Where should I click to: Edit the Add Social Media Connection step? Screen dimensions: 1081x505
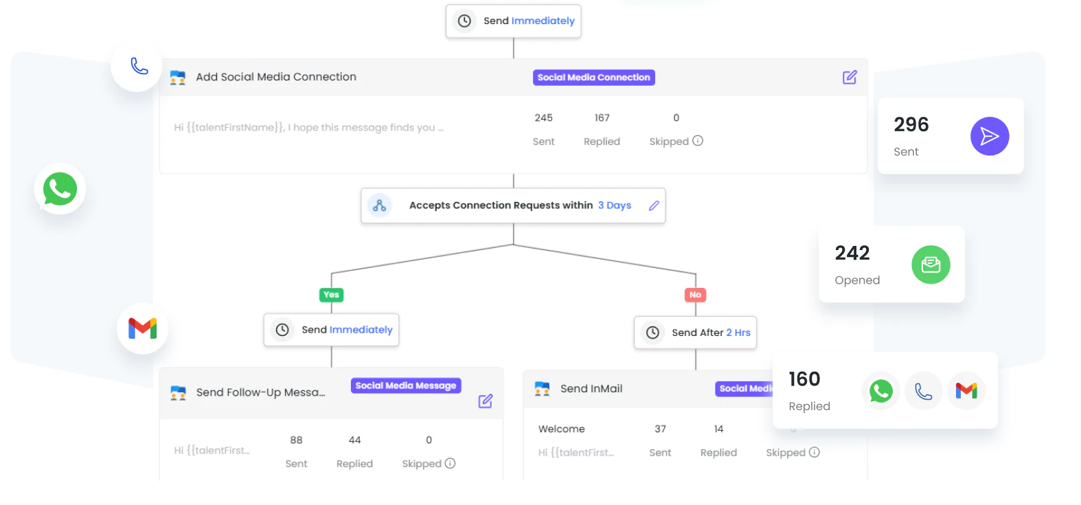[x=850, y=77]
